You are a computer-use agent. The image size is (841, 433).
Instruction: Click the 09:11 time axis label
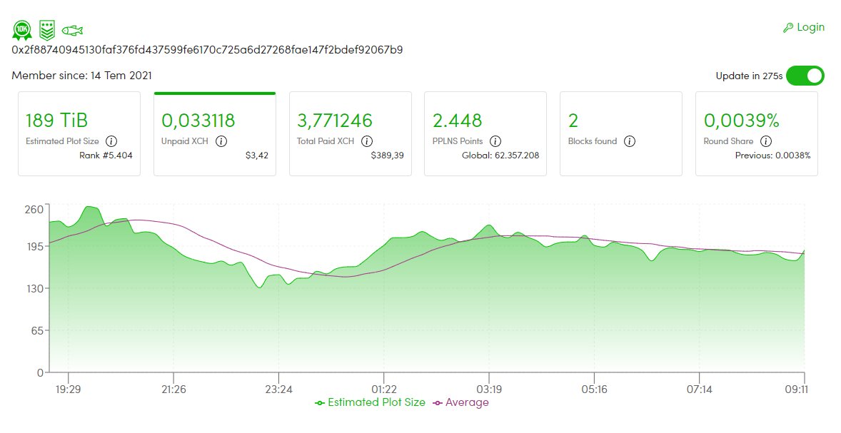(x=797, y=389)
